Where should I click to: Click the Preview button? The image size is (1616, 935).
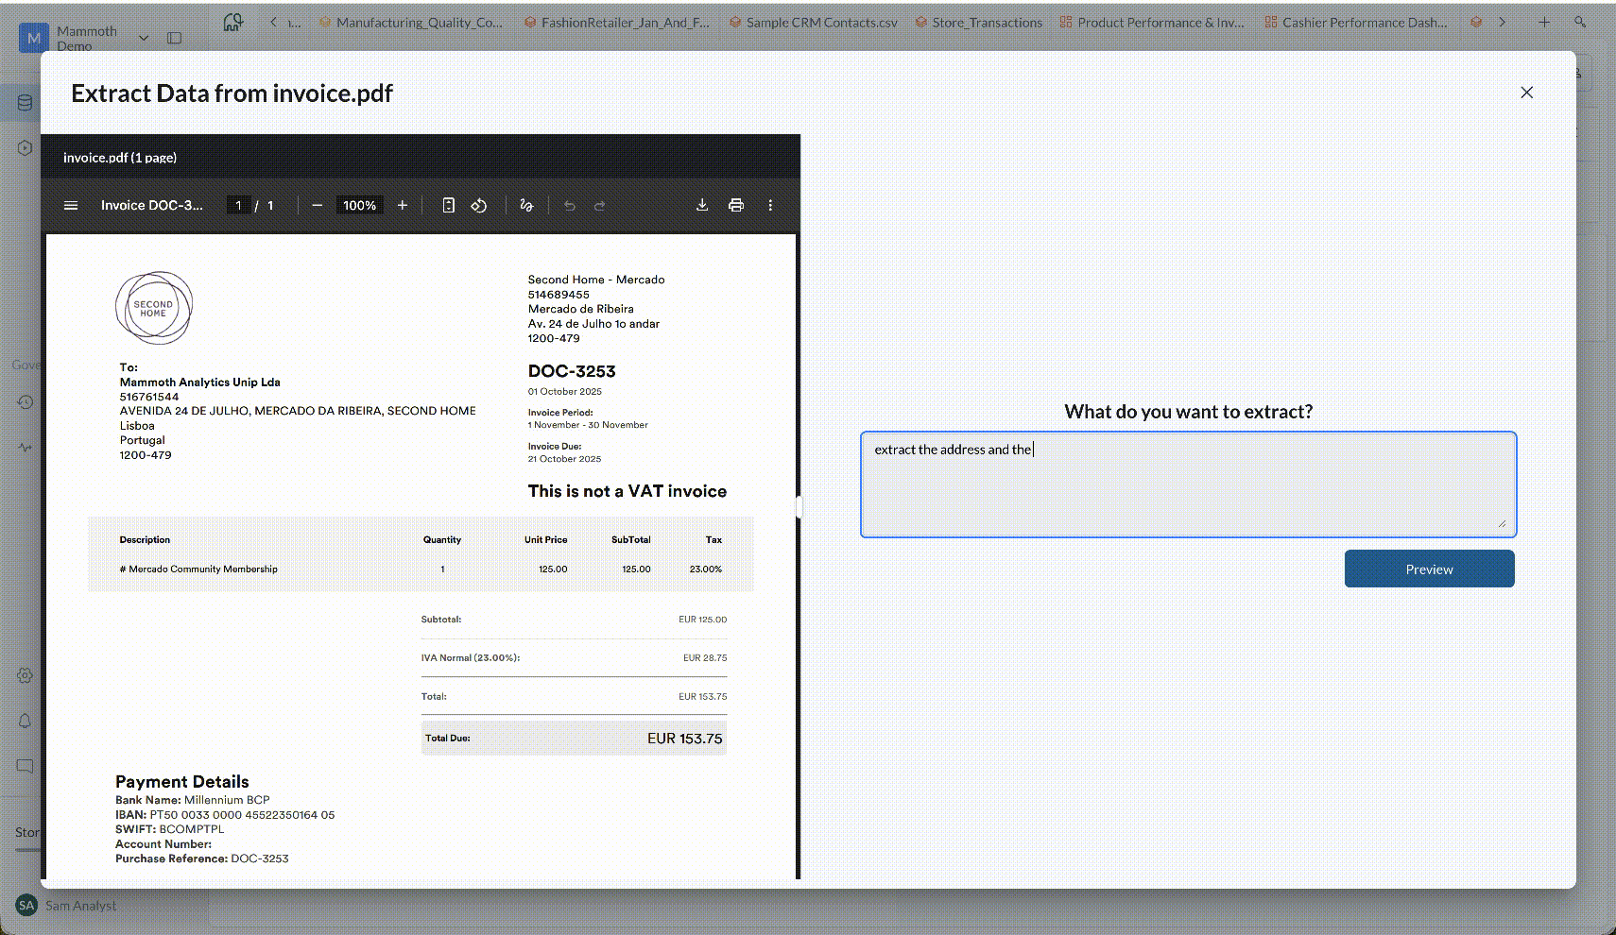click(1429, 569)
